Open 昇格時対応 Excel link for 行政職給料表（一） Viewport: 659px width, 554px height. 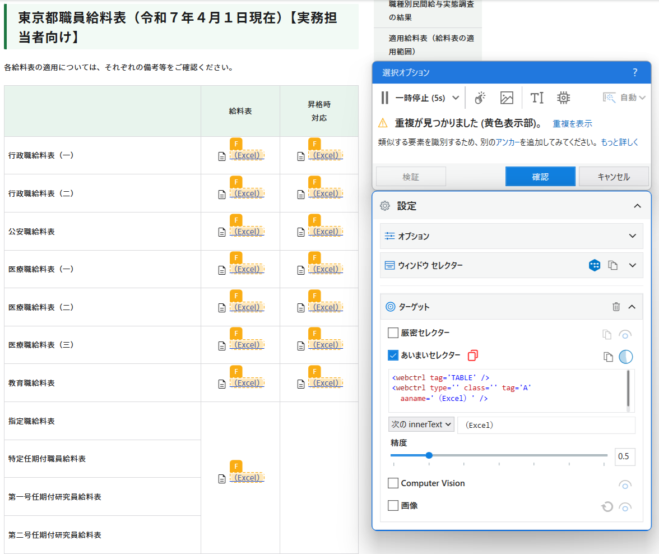point(326,155)
